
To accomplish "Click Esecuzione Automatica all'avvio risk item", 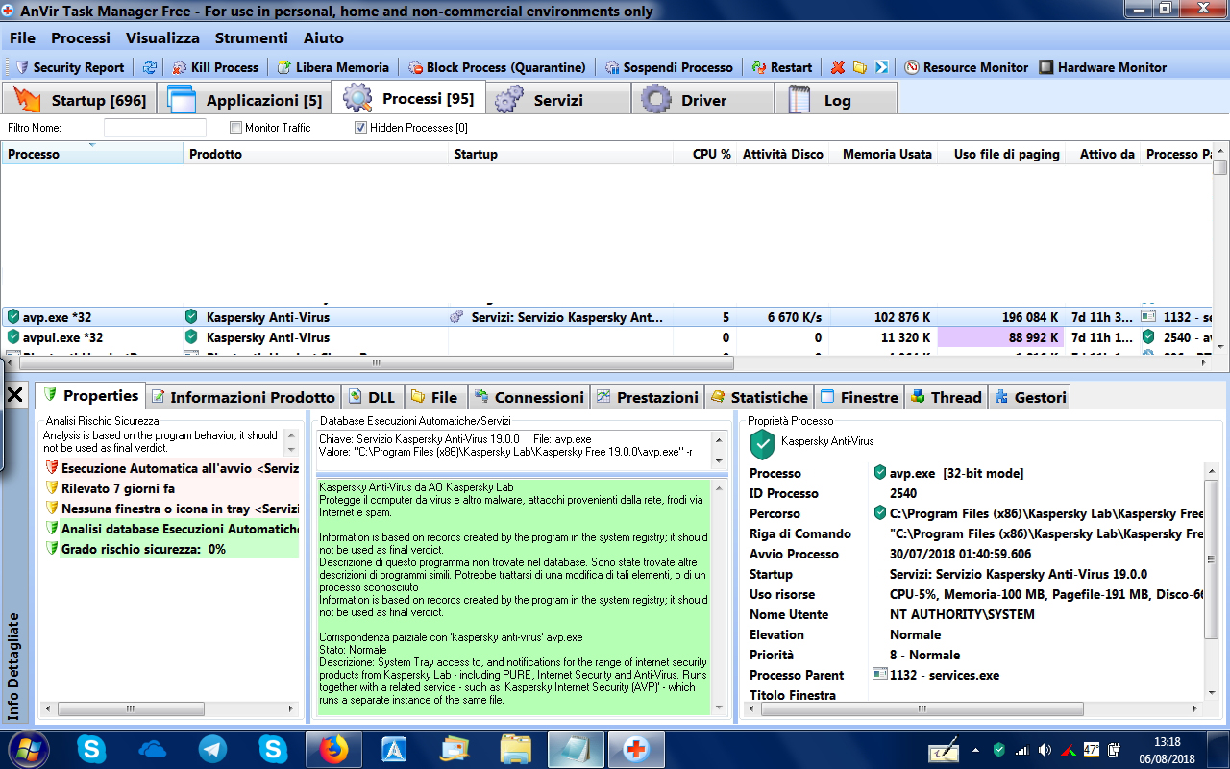I will [x=172, y=468].
